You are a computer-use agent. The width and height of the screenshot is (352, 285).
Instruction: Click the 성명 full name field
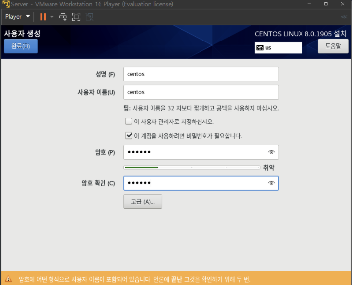click(x=201, y=74)
